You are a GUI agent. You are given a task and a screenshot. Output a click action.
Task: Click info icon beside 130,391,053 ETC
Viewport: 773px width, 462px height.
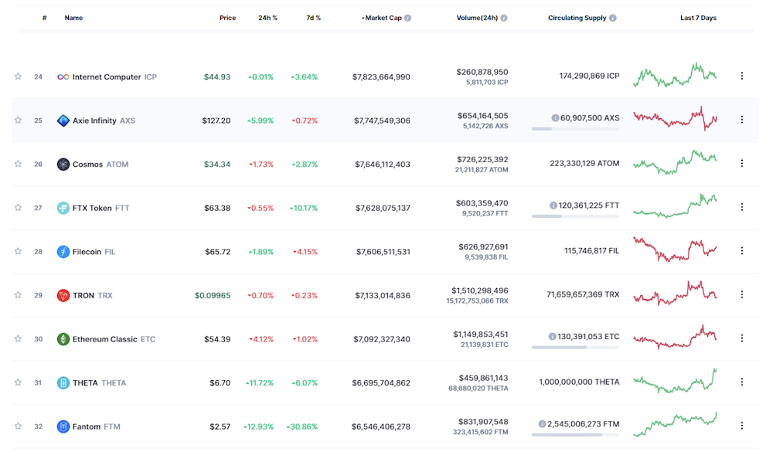click(552, 336)
